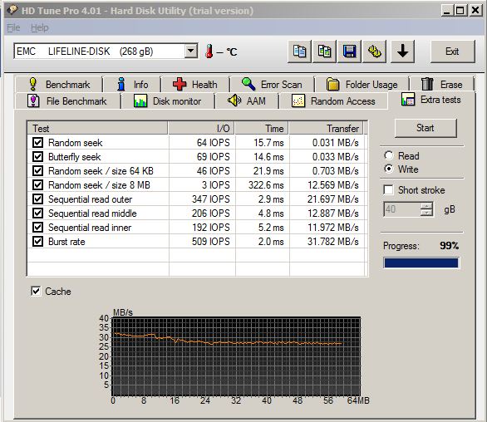The image size is (487, 422).
Task: Click the I/O column header
Action: [x=201, y=128]
